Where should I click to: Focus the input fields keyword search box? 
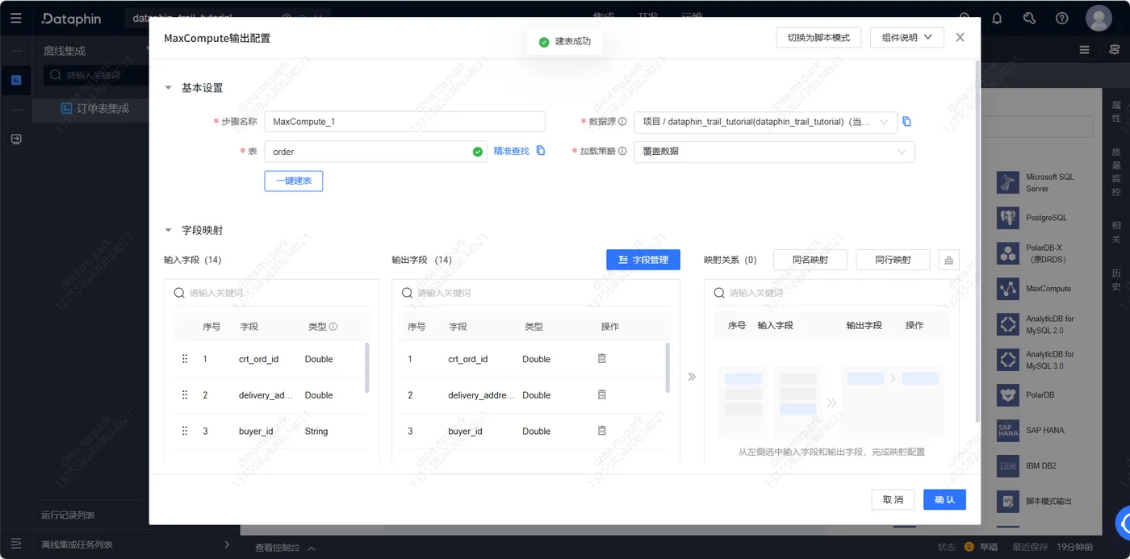coord(271,293)
